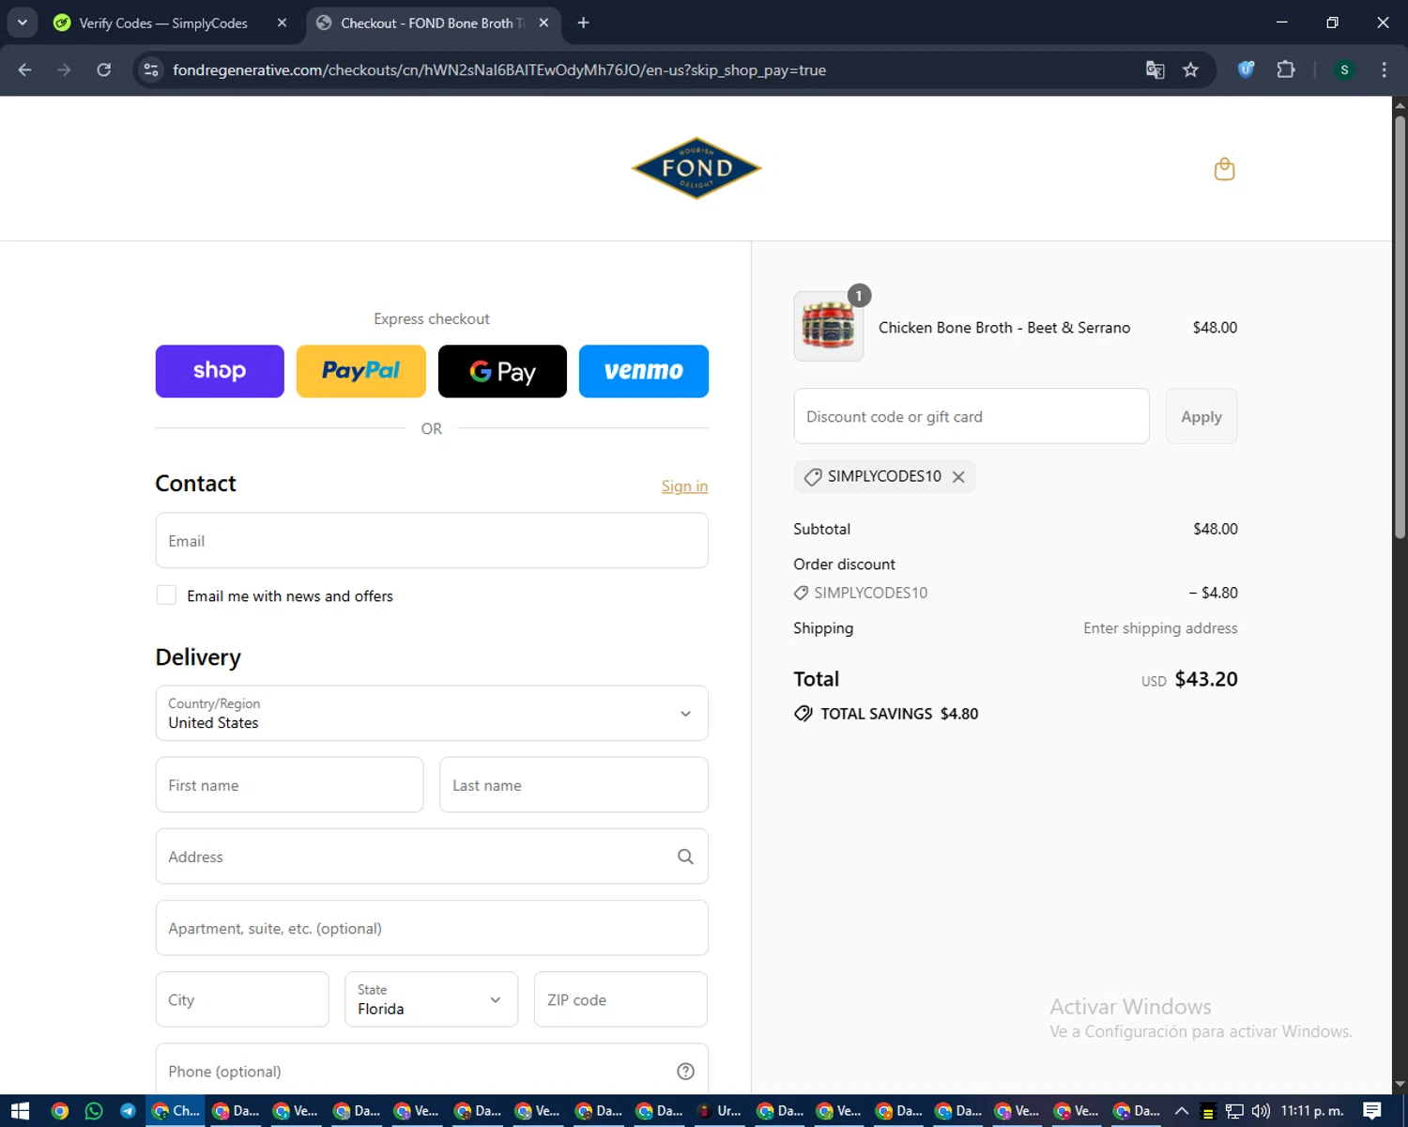
Task: Select the Checkout FOND Bone Broth tab
Action: pos(433,23)
